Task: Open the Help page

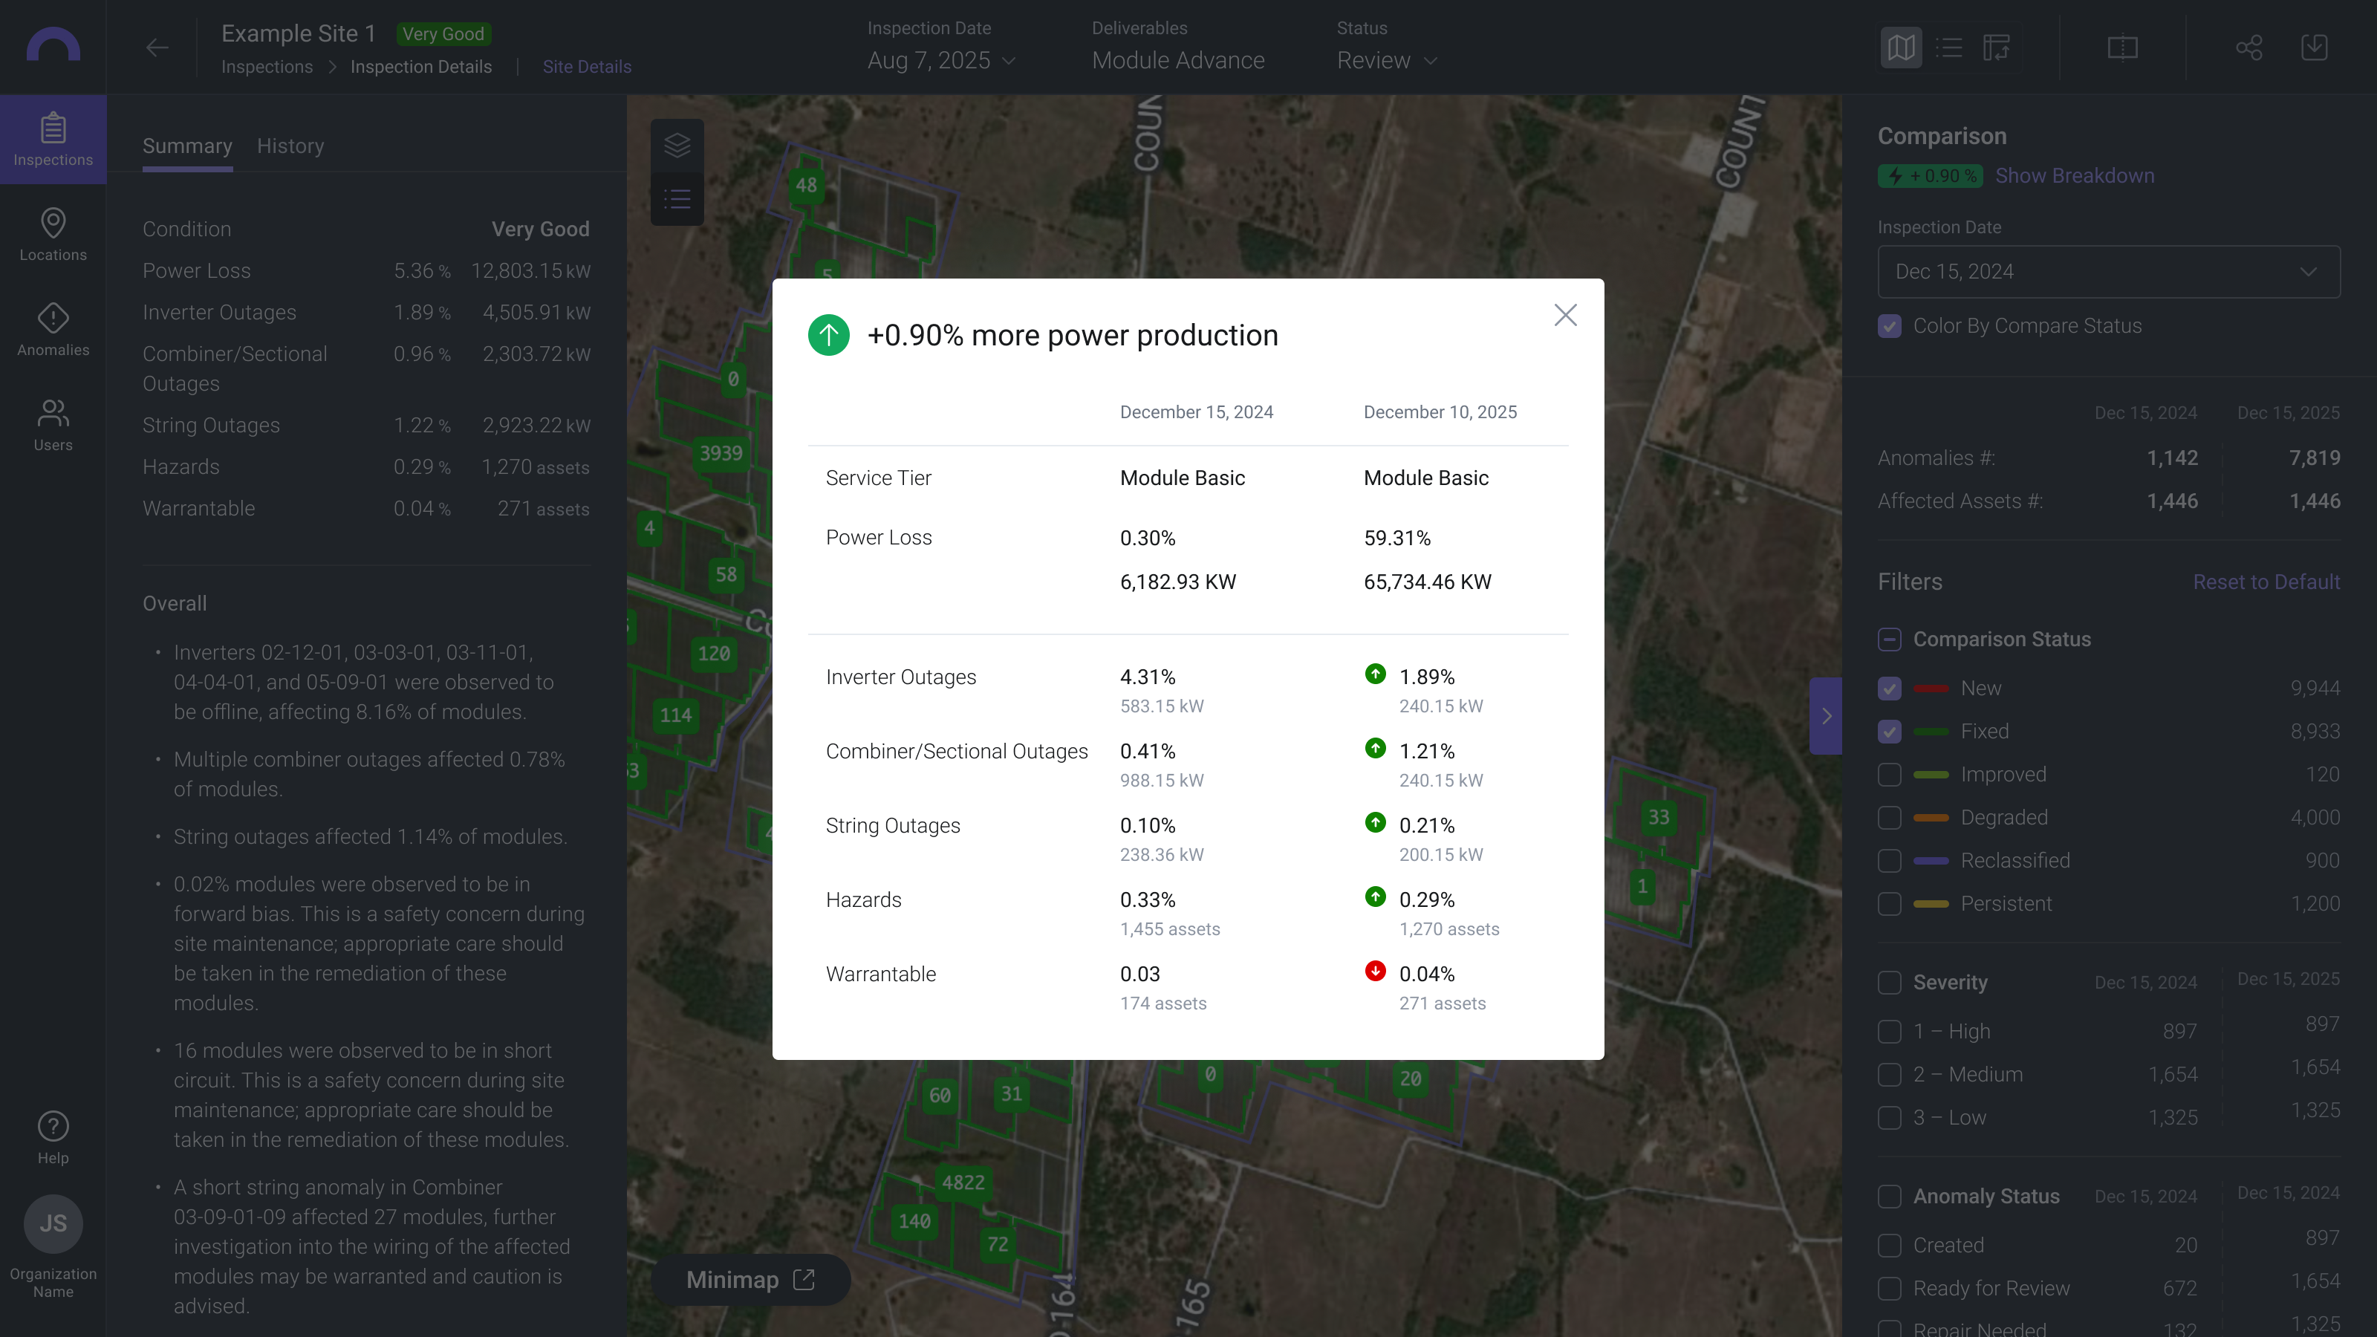Action: tap(53, 1138)
